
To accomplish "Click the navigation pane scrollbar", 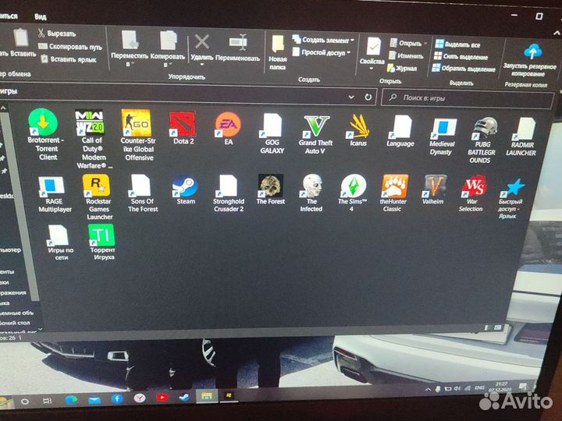I will (20, 206).
